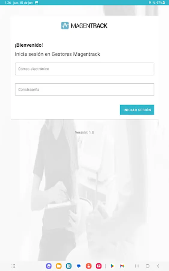Focus the Correo electrónico field
Image resolution: width=169 pixels, height=271 pixels.
84,69
